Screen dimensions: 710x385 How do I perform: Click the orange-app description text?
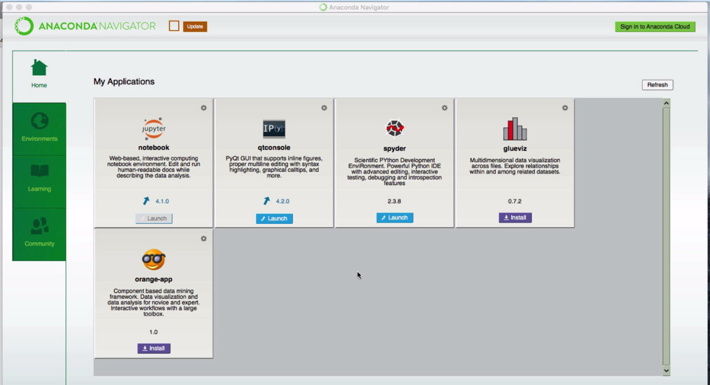click(153, 302)
